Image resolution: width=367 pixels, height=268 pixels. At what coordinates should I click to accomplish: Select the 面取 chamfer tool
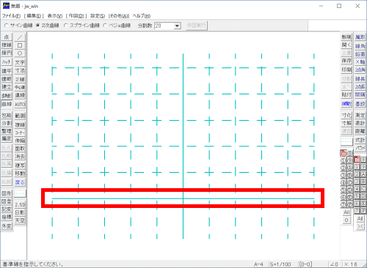click(x=20, y=149)
